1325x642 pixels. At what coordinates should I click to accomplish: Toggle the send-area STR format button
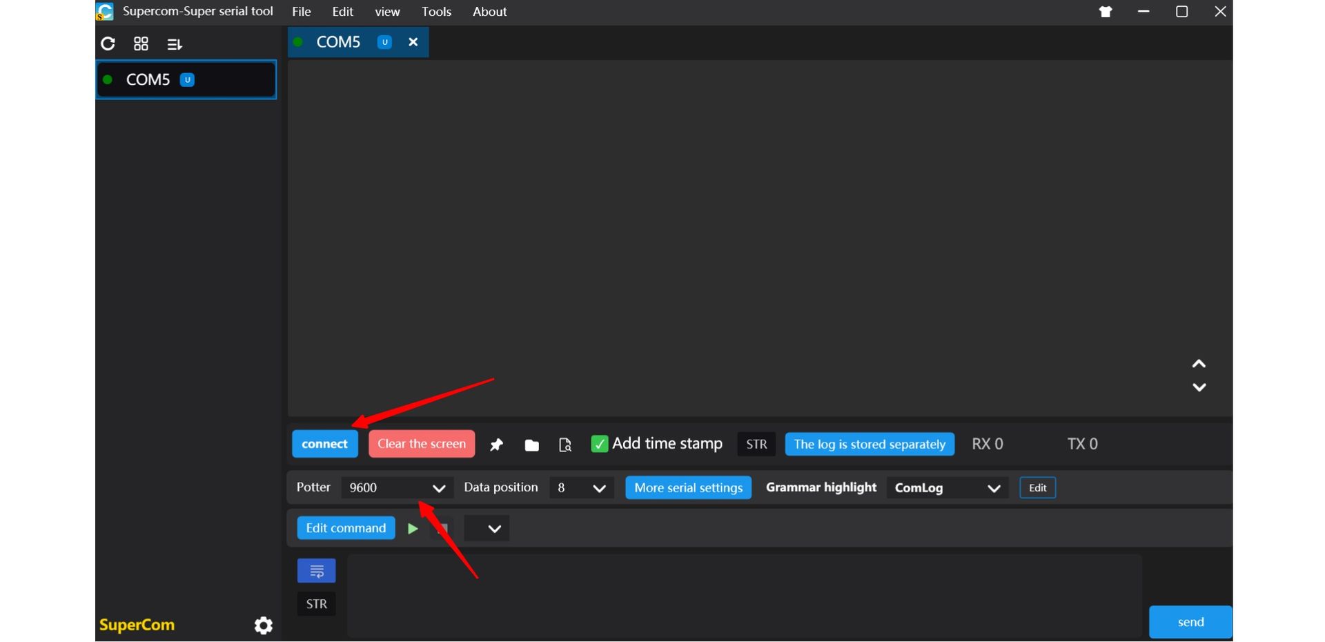(x=316, y=604)
